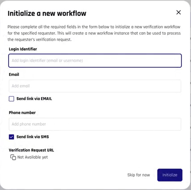Click the Initialize button
The width and height of the screenshot is (191, 190).
pyautogui.click(x=170, y=175)
